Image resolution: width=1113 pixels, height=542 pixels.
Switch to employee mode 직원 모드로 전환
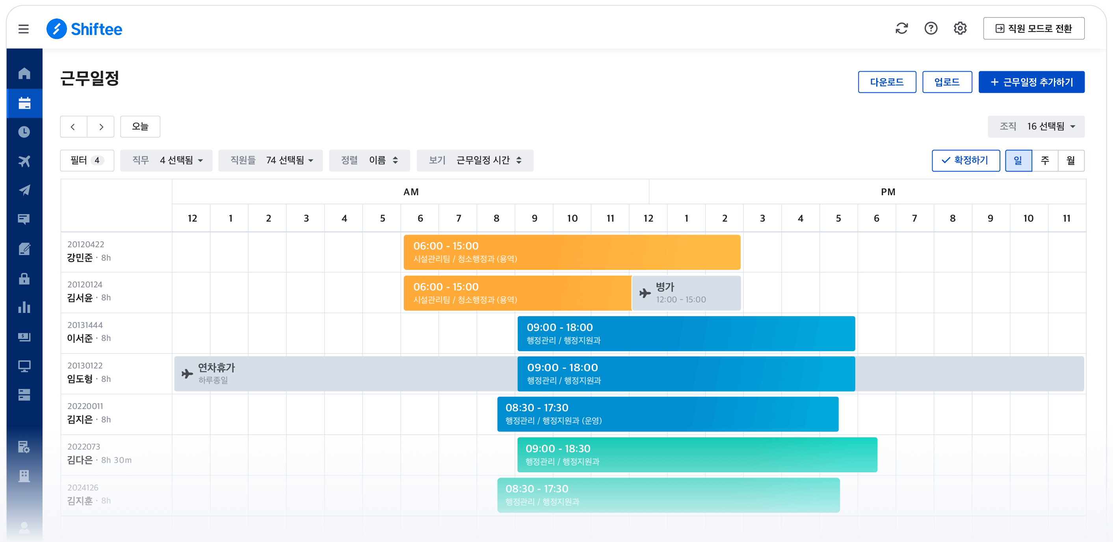point(1033,28)
